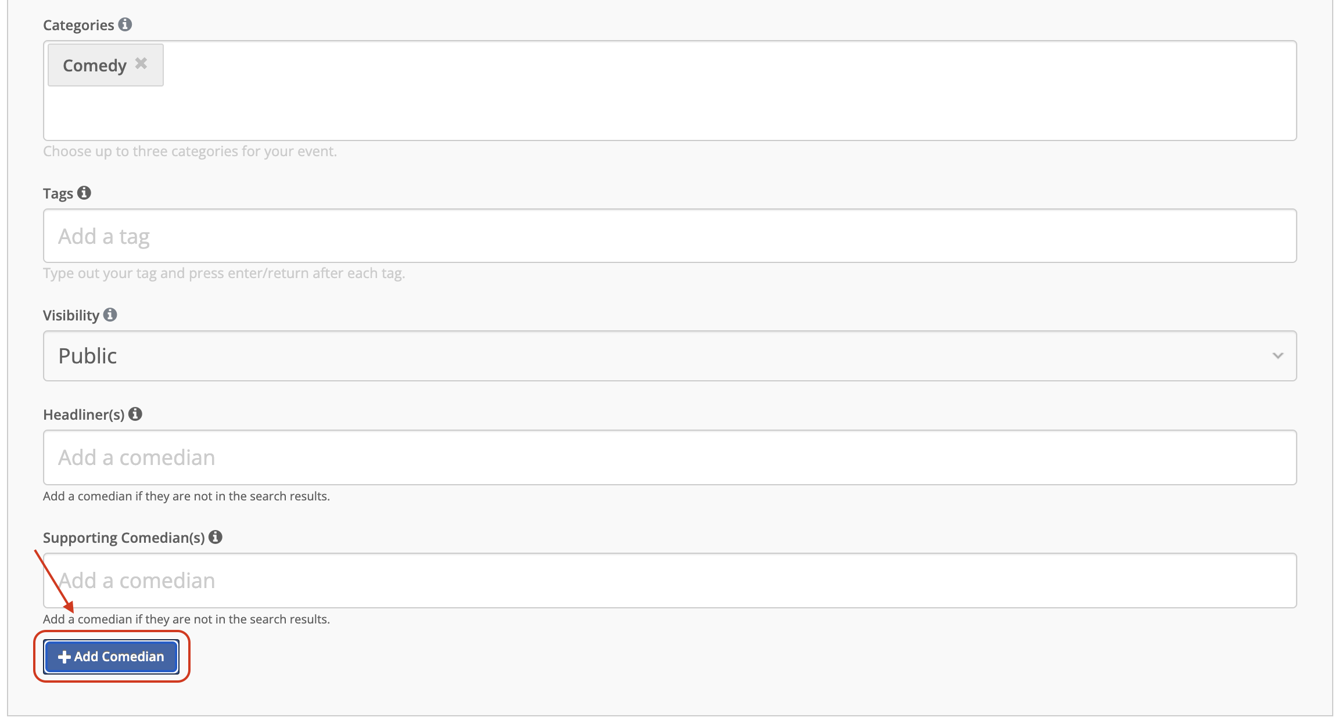The height and width of the screenshot is (721, 1342).
Task: Click the plus icon on Add Comedian
Action: 64,657
